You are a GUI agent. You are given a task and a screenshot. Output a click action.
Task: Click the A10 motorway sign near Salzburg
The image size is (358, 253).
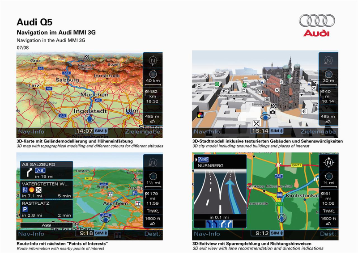tap(66, 73)
